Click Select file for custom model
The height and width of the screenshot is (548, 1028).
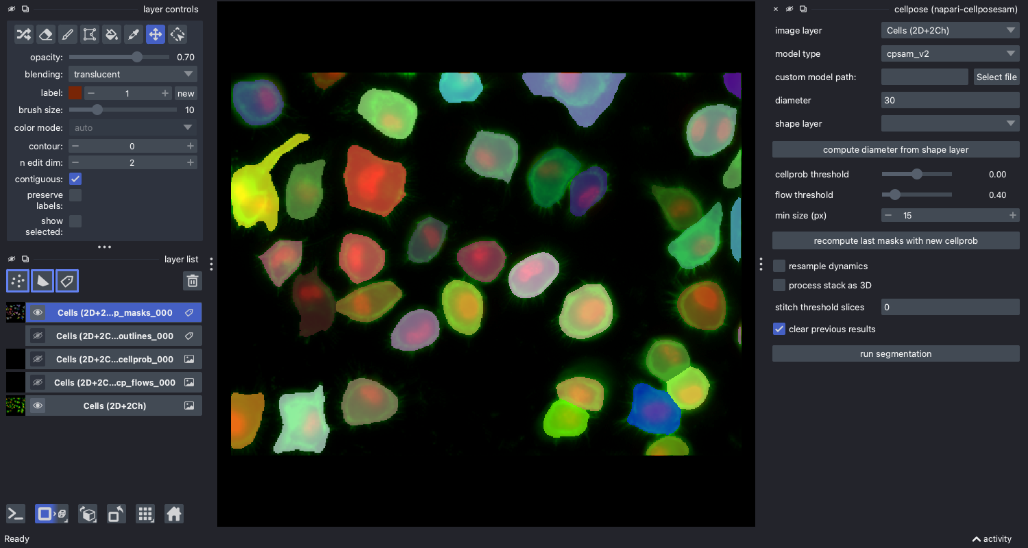pyautogui.click(x=996, y=77)
